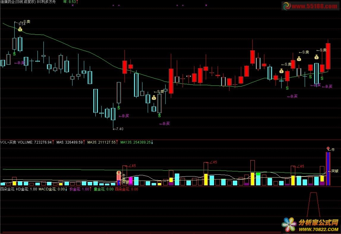
Task: Click the tall blue volume bar at far right
Action: pos(328,169)
